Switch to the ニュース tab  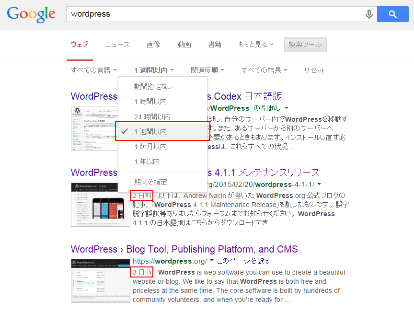(x=117, y=45)
